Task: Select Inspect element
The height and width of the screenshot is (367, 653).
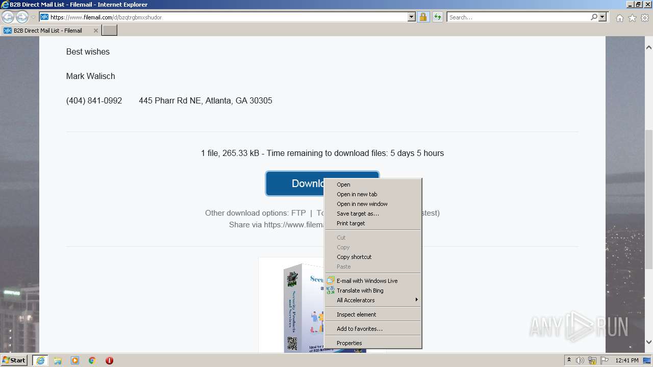Action: tap(373, 314)
